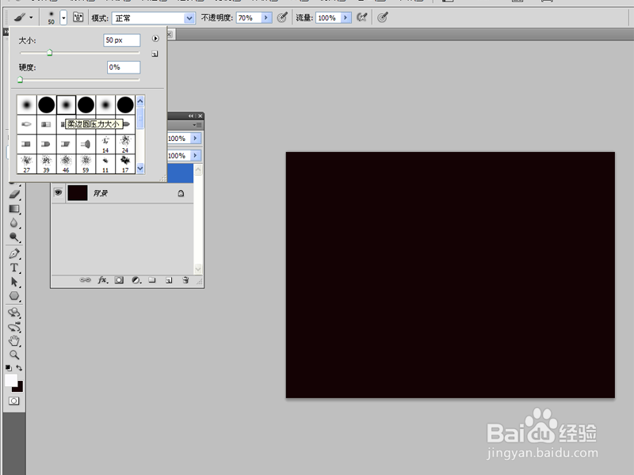Open the fx layer style menu
This screenshot has height=475, width=634.
point(103,280)
